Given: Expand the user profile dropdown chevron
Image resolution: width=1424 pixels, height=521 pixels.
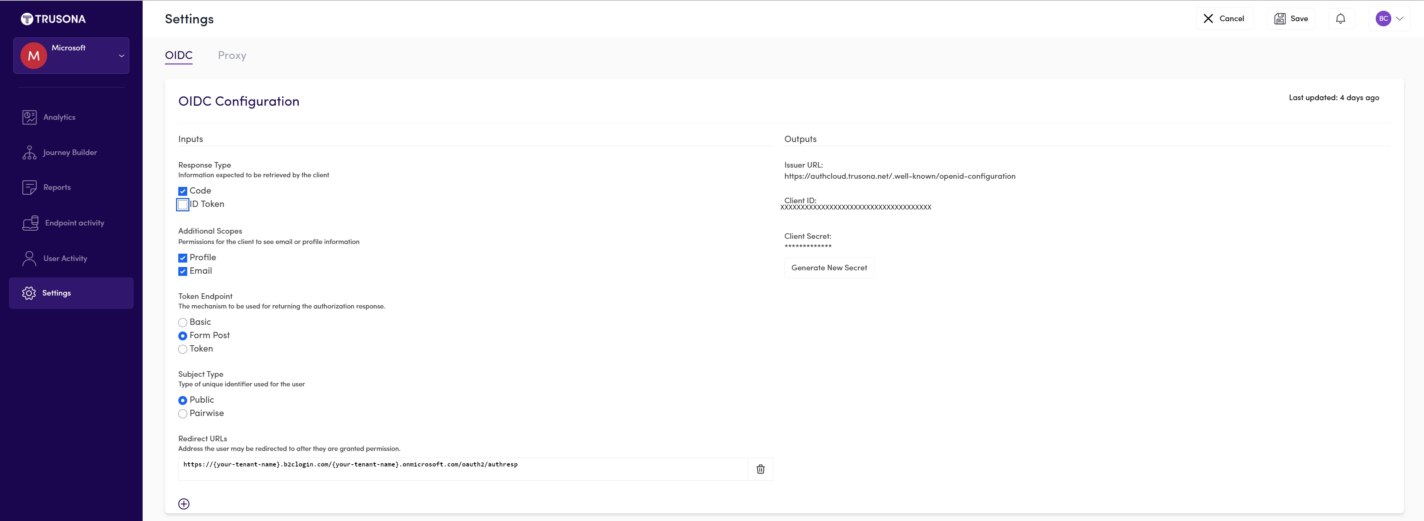Looking at the screenshot, I should [x=1400, y=19].
